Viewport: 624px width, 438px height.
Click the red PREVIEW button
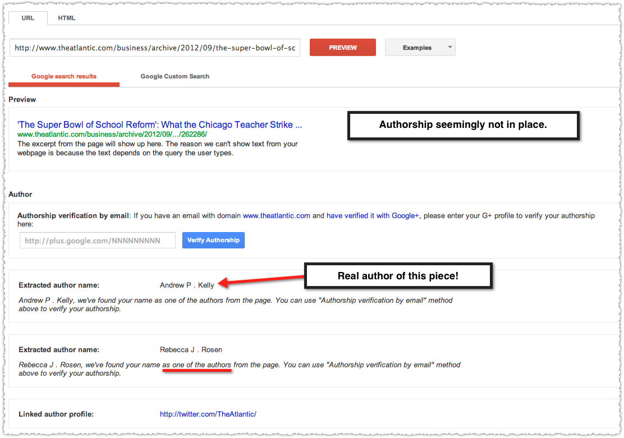point(343,47)
